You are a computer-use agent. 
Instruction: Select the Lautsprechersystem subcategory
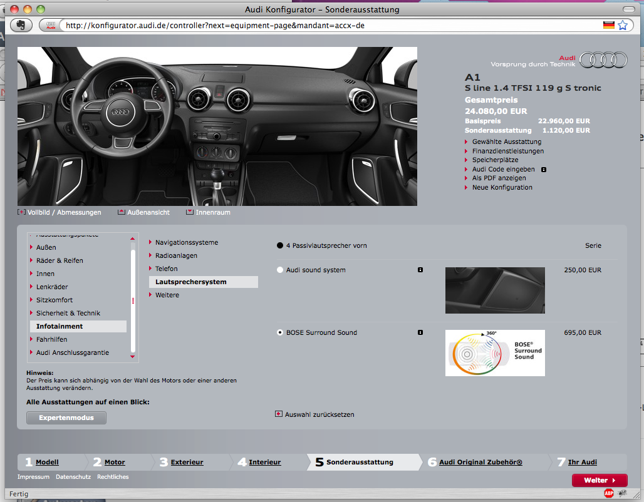click(204, 282)
